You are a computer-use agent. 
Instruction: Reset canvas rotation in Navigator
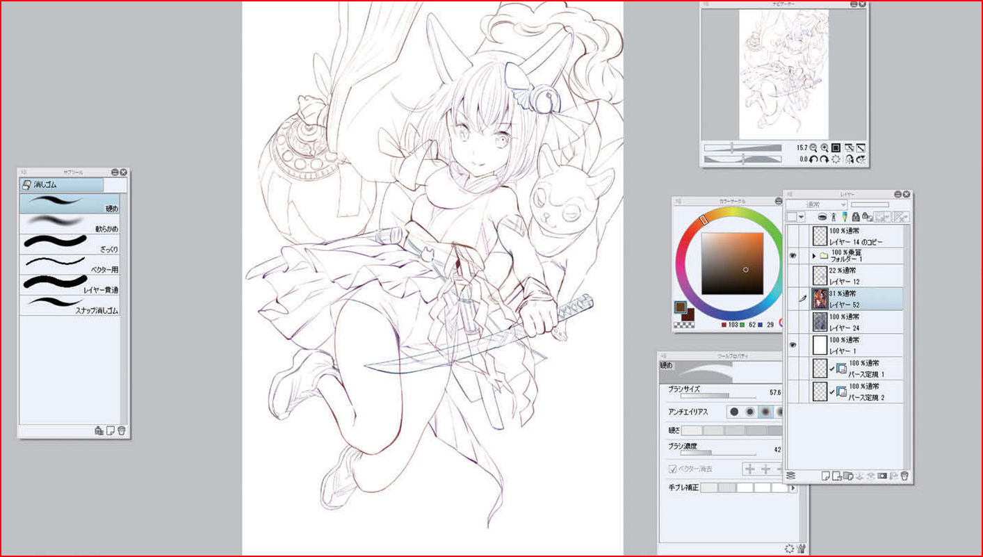[836, 159]
